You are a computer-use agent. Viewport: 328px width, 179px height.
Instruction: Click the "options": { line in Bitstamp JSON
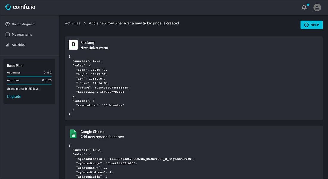(x=83, y=101)
